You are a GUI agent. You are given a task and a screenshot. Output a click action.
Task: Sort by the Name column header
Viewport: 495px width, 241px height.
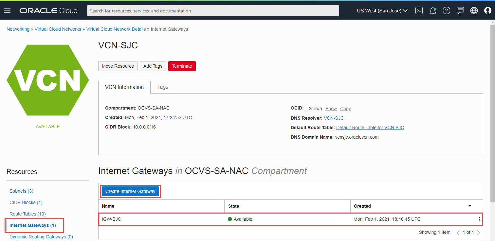(108, 206)
